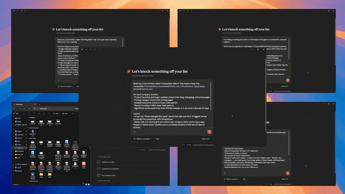The width and height of the screenshot is (345, 194).
Task: Toggle sidebar icon in Morning Brief window
Action: click(18, 11)
